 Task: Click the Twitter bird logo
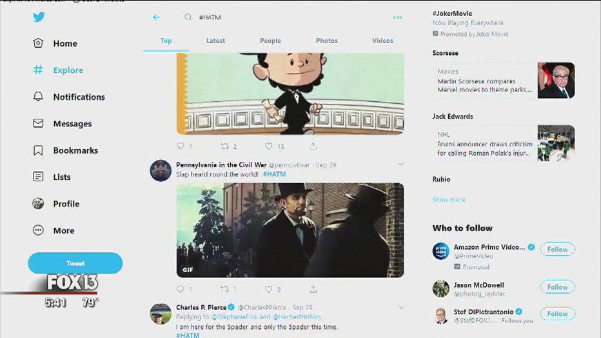pyautogui.click(x=39, y=17)
